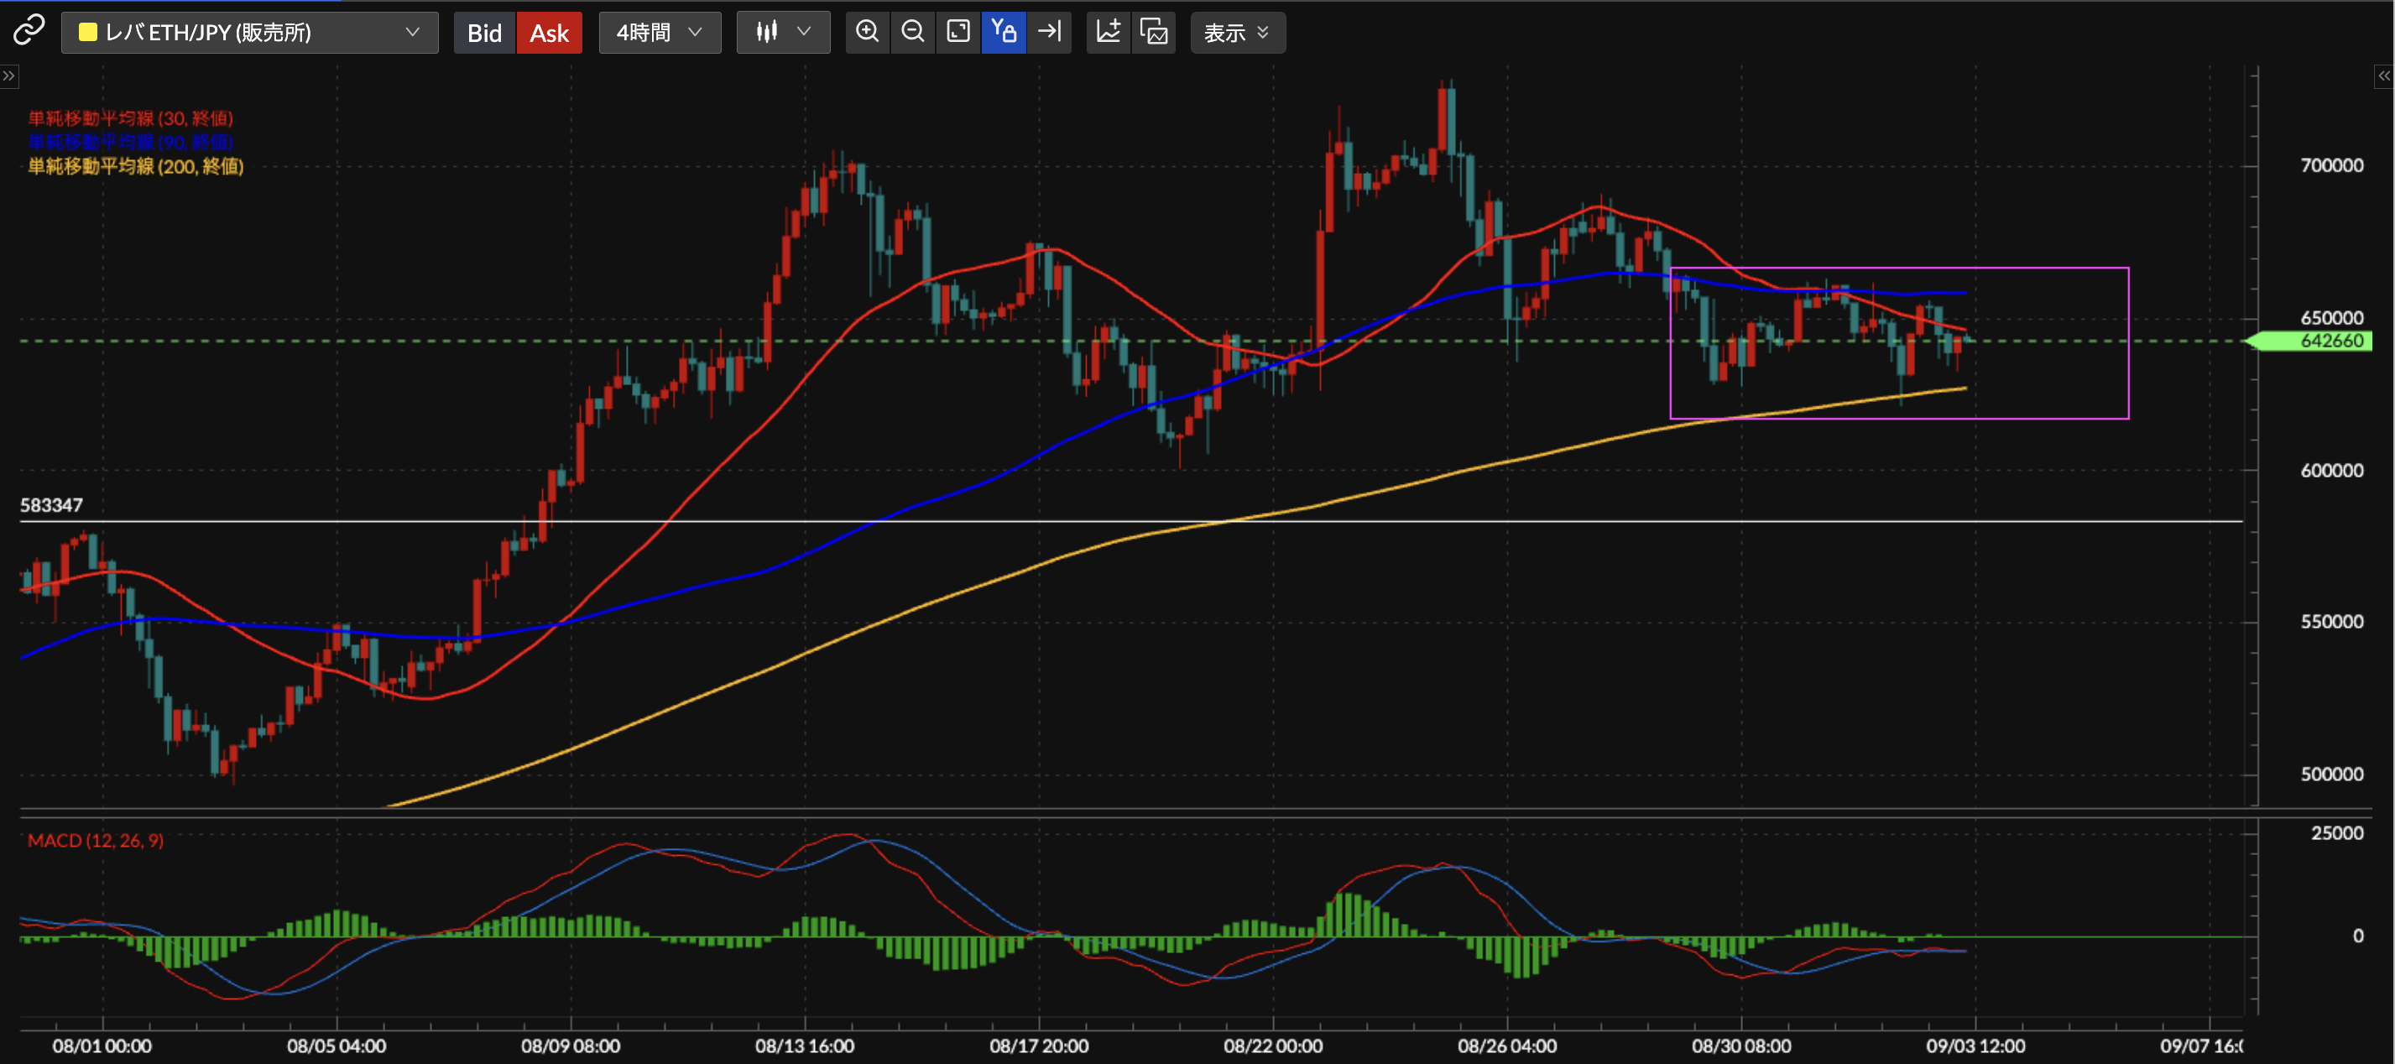Open the add indicator chart icon
Image resolution: width=2395 pixels, height=1064 pixels.
[x=1108, y=32]
